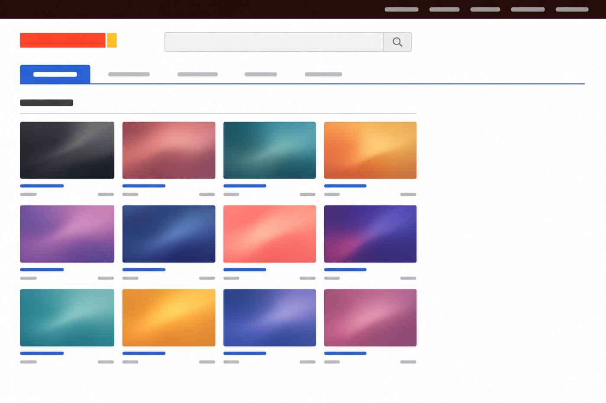
Task: Open the mauve pink thumbnail in the third row
Action: 370,317
